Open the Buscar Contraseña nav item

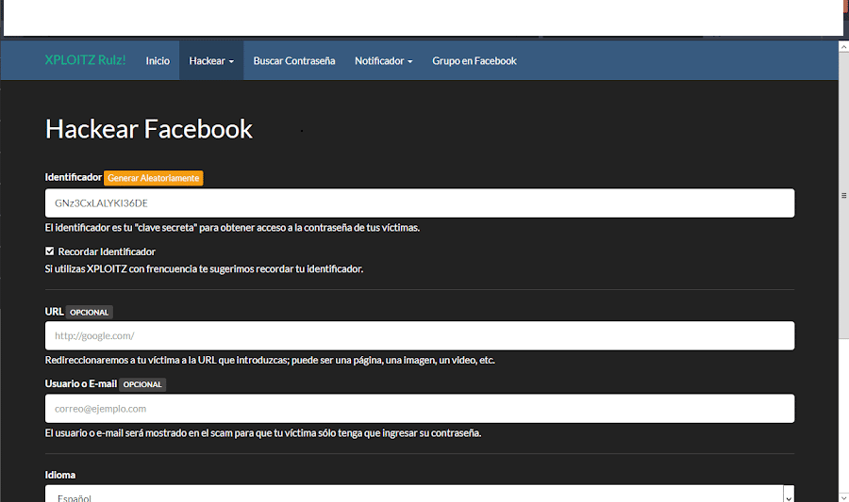(x=294, y=60)
